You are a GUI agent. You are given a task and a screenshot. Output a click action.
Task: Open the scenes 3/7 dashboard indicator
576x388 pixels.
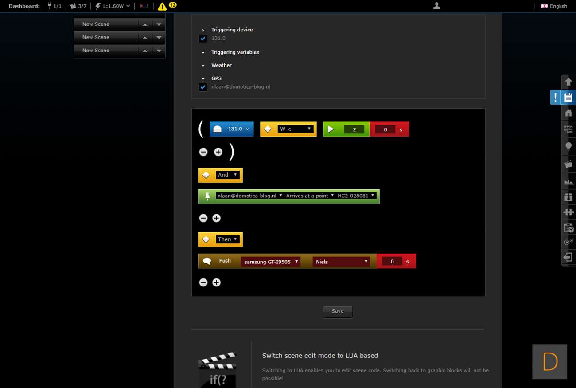click(78, 6)
